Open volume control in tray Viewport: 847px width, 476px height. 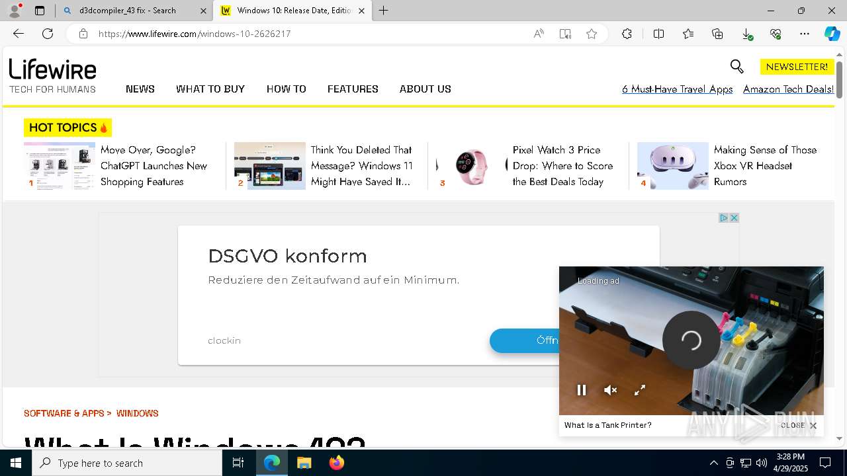tap(762, 463)
